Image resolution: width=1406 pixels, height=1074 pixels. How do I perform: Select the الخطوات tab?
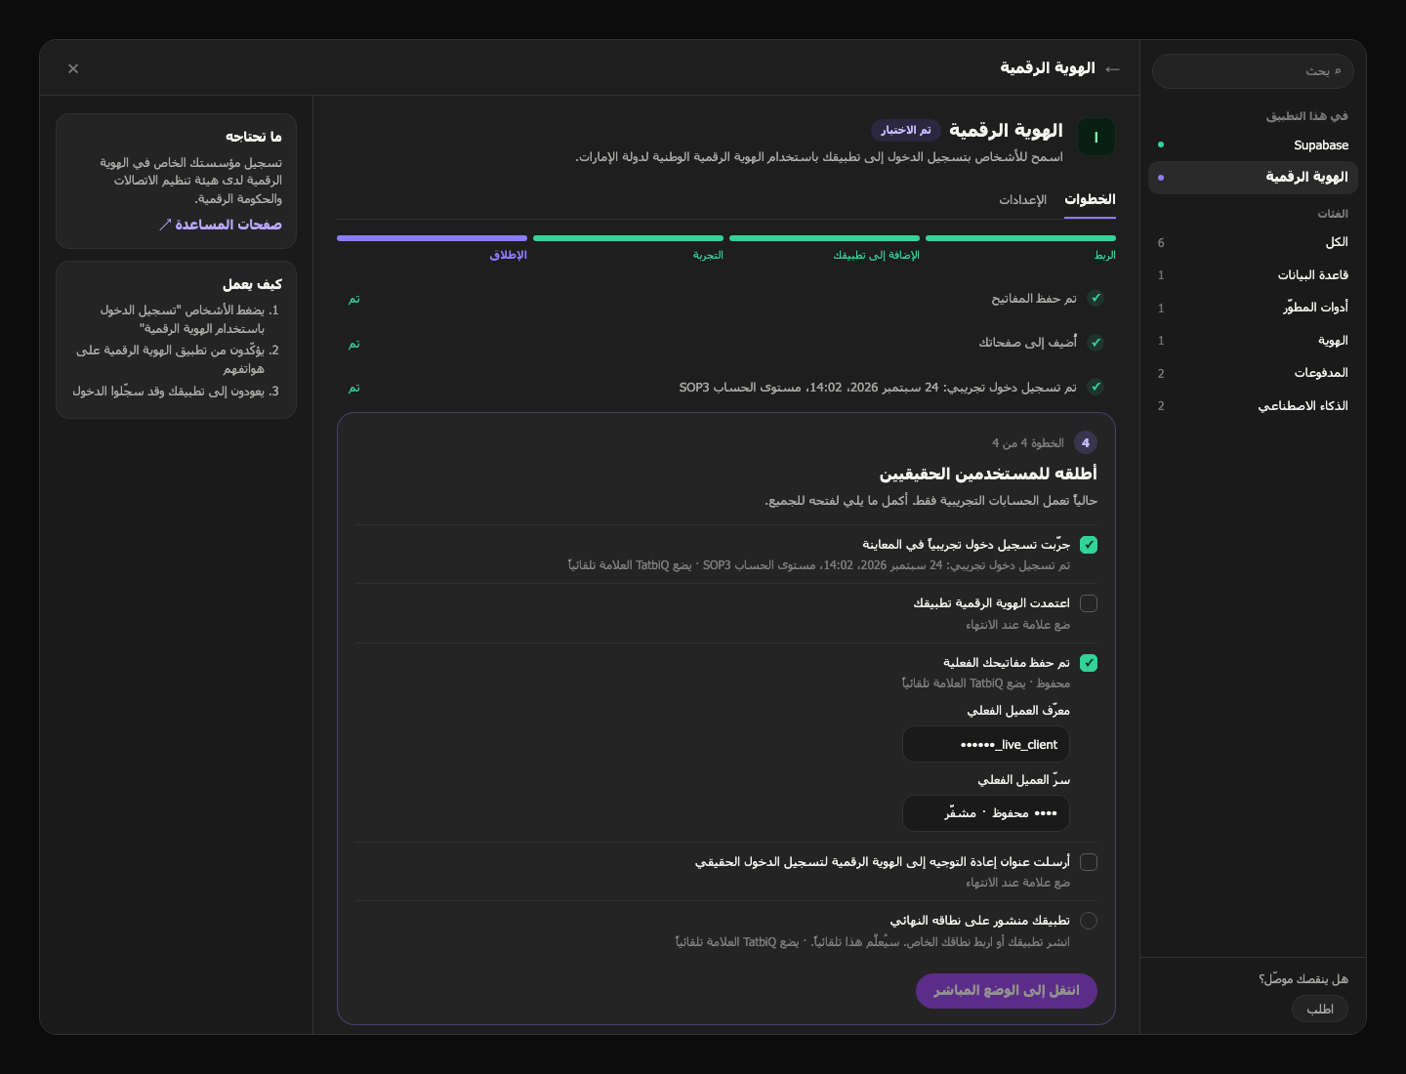(1090, 199)
